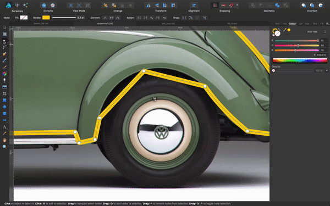
Task: Toggle the fourth node Snap option
Action: pyautogui.click(x=205, y=18)
